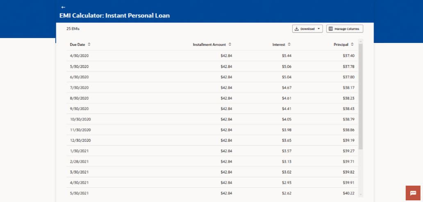
Task: Select the 1/30/2021 due date cell
Action: pyautogui.click(x=80, y=151)
